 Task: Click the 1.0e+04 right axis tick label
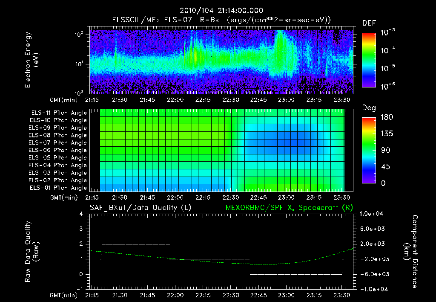pos(371,214)
